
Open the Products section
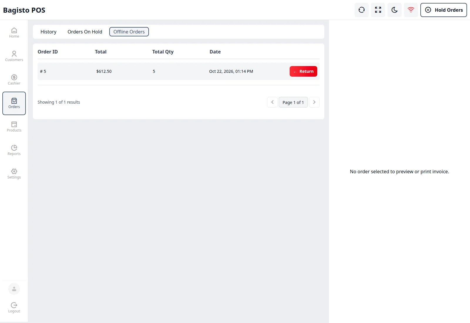[14, 127]
